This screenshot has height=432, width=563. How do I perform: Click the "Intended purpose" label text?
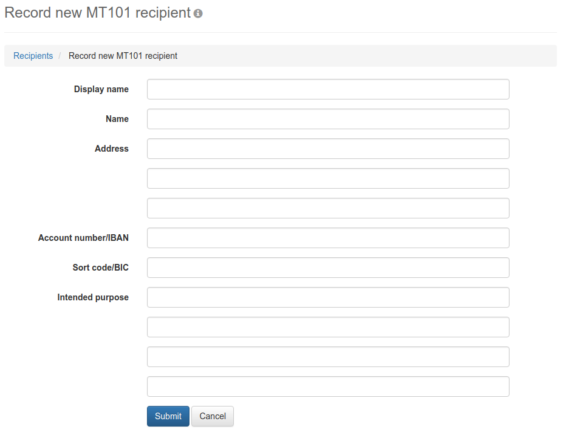tap(93, 297)
